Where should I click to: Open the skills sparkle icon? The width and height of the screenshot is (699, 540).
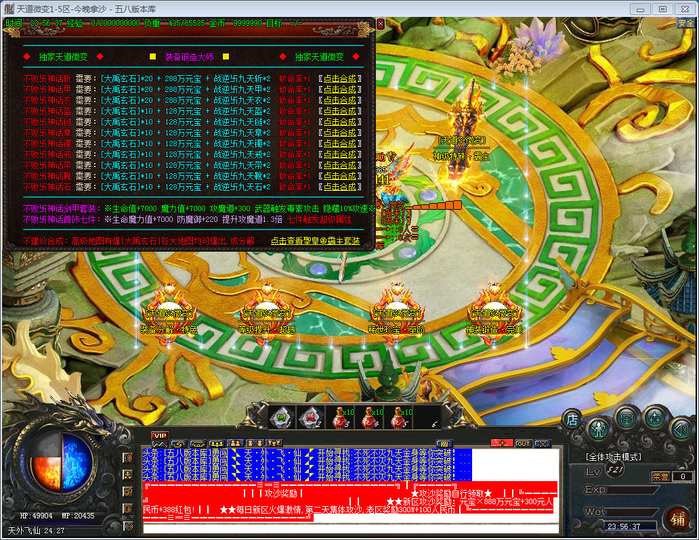pos(655,418)
